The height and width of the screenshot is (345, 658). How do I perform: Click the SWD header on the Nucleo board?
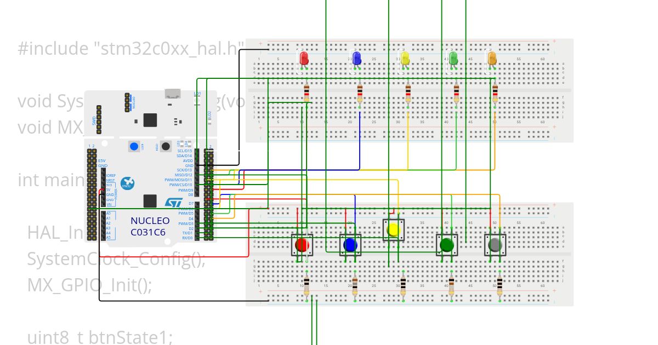coord(99,118)
